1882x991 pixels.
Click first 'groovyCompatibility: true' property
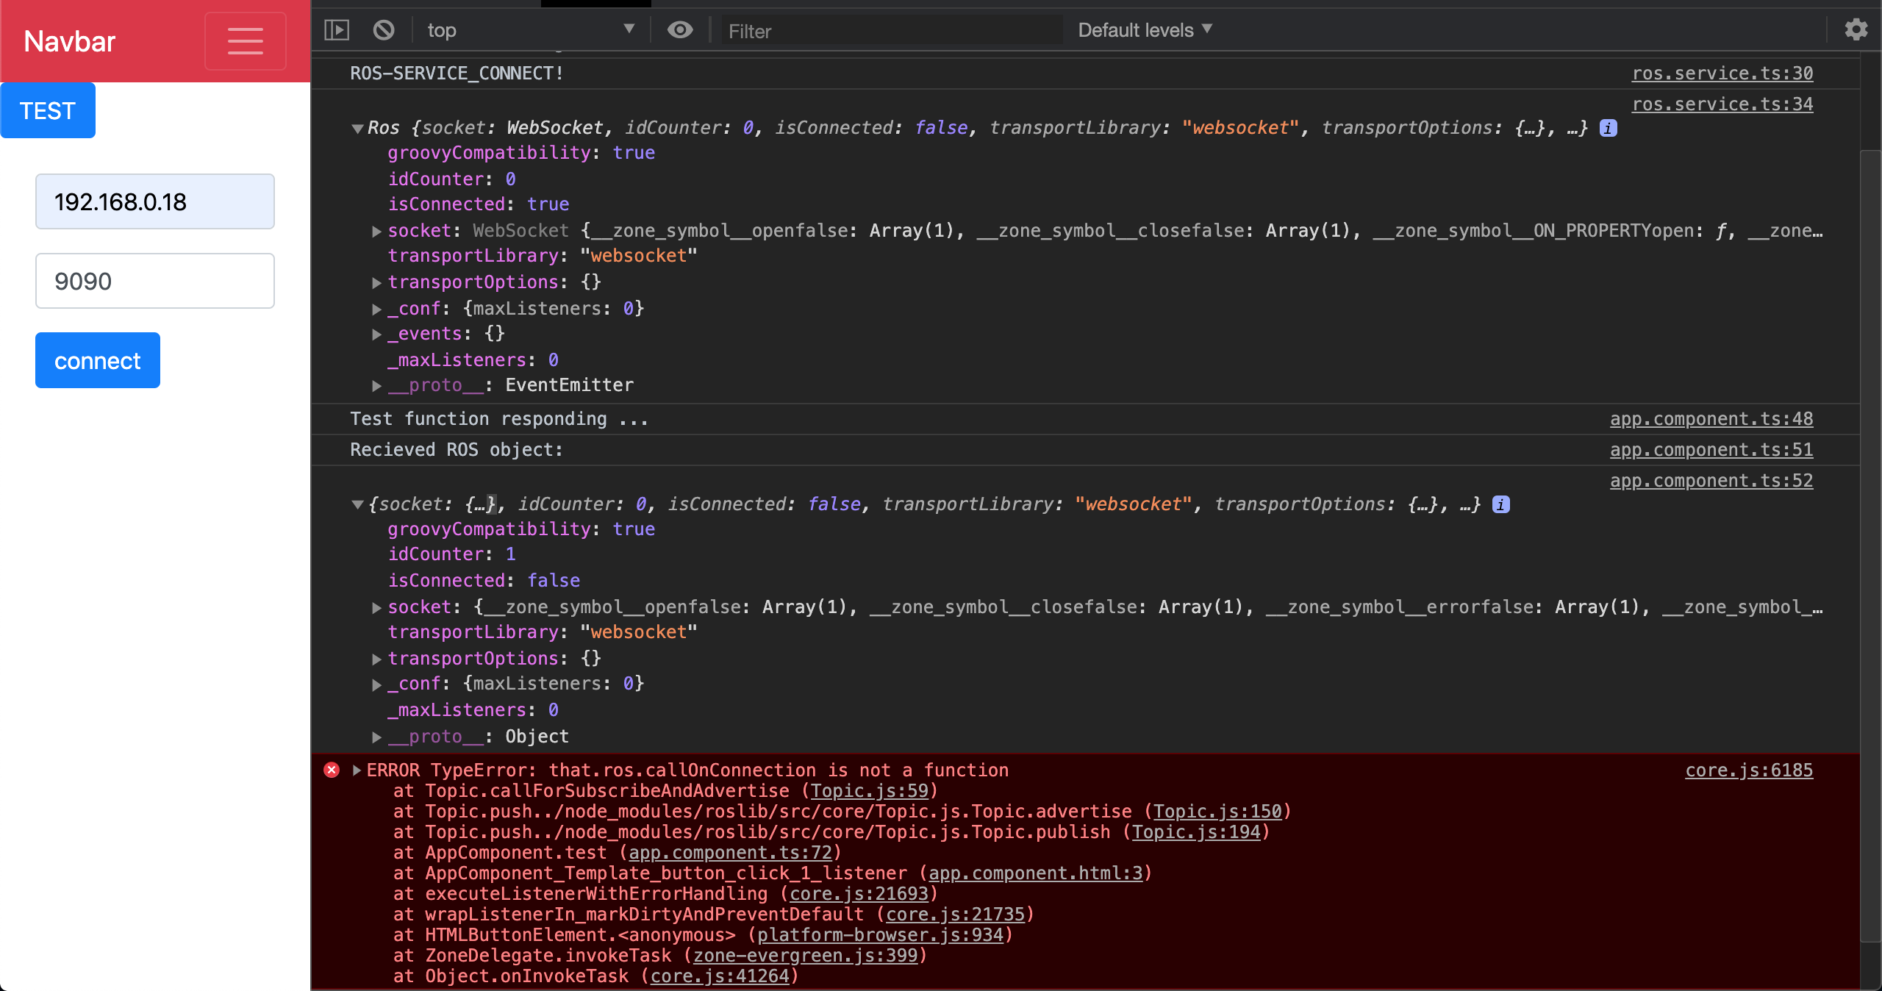[521, 152]
